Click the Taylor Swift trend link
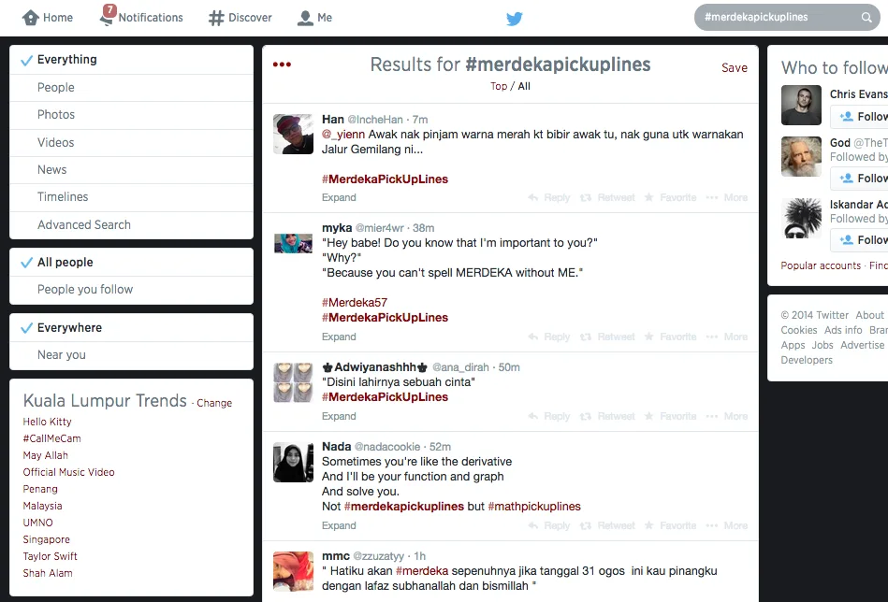 (x=50, y=557)
